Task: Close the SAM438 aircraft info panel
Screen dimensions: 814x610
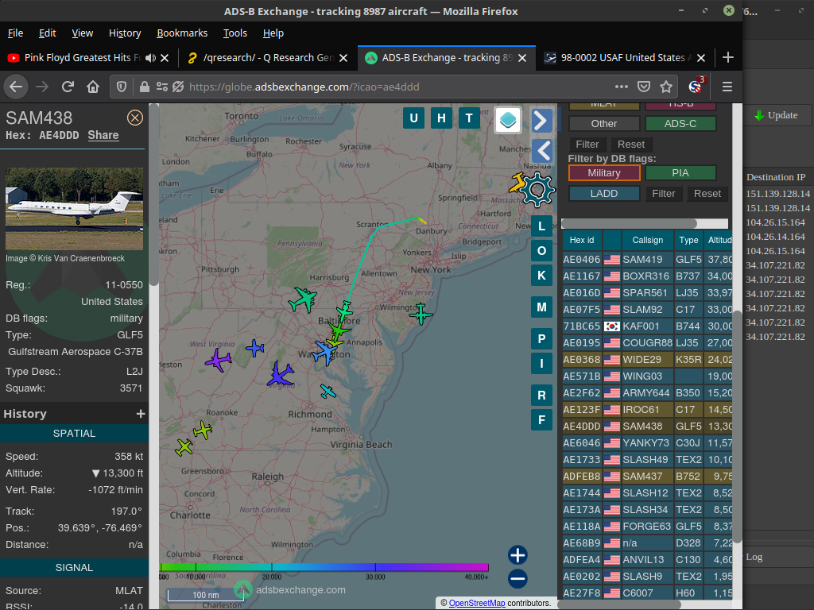Action: 135,118
